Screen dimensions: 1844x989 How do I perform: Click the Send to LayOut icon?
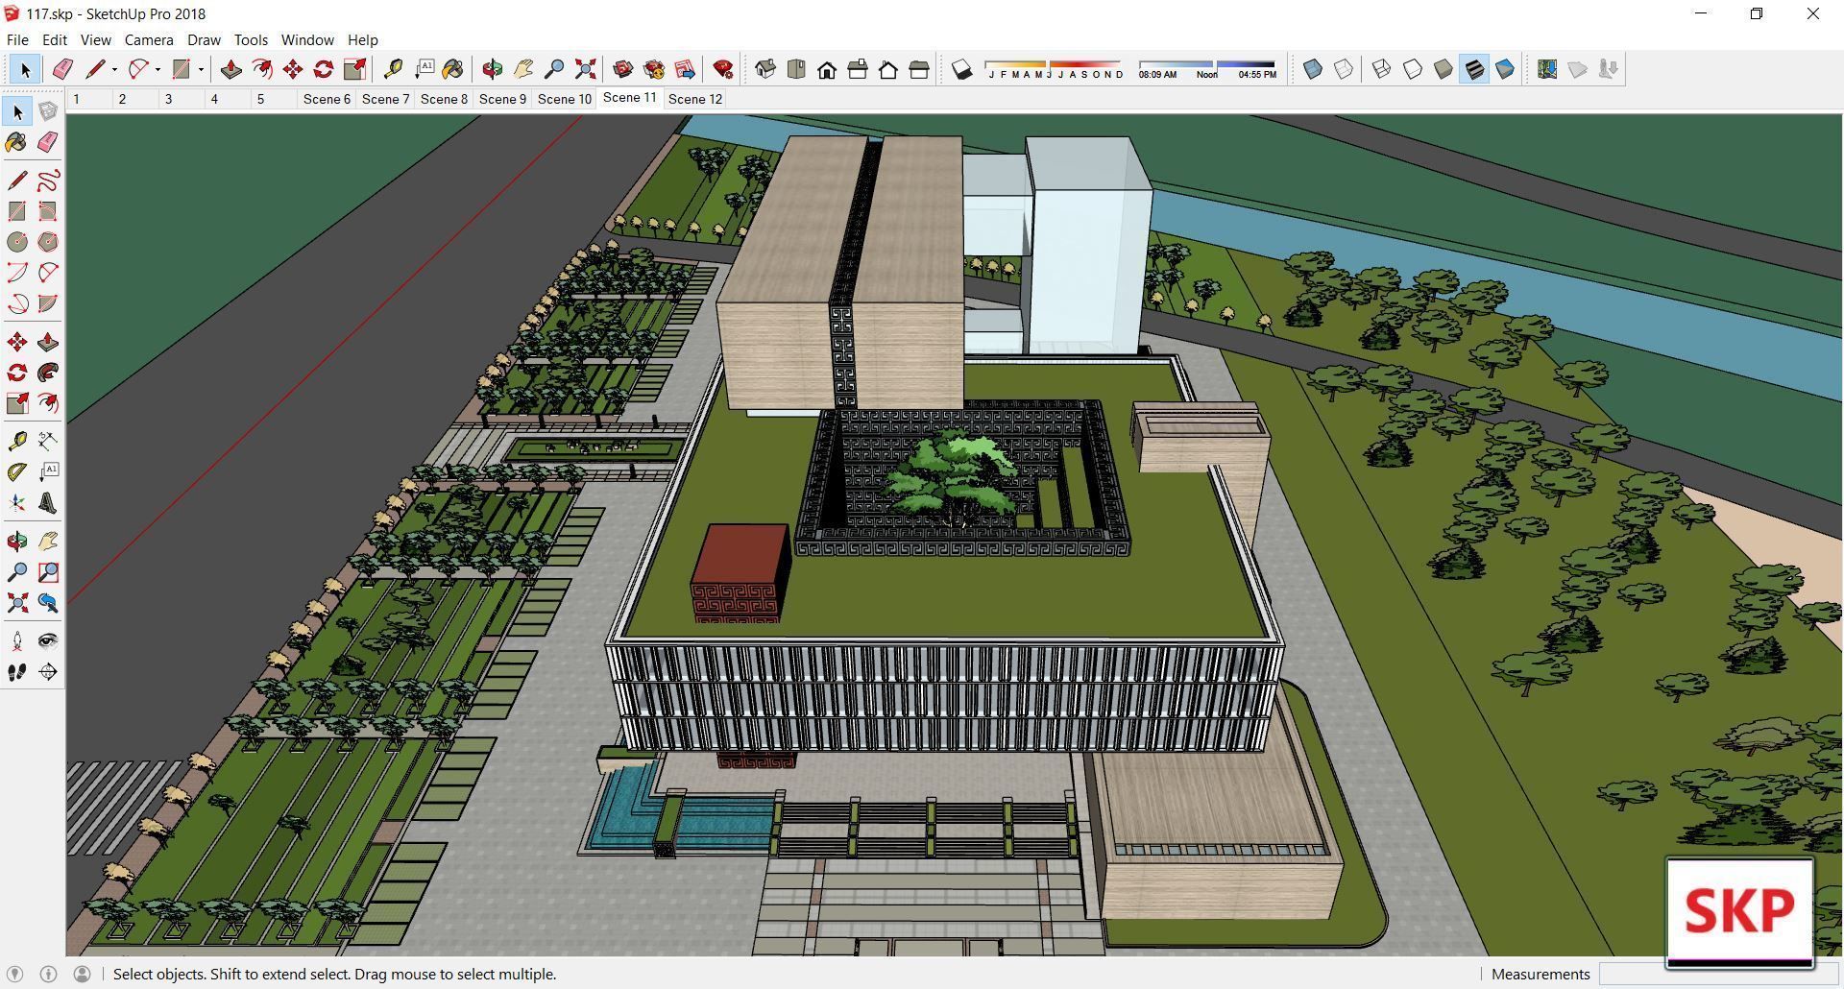(x=685, y=69)
